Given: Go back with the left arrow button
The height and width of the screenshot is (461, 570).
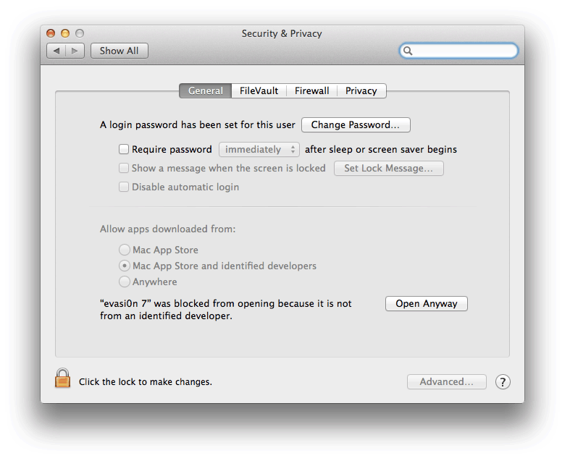Looking at the screenshot, I should tap(56, 51).
